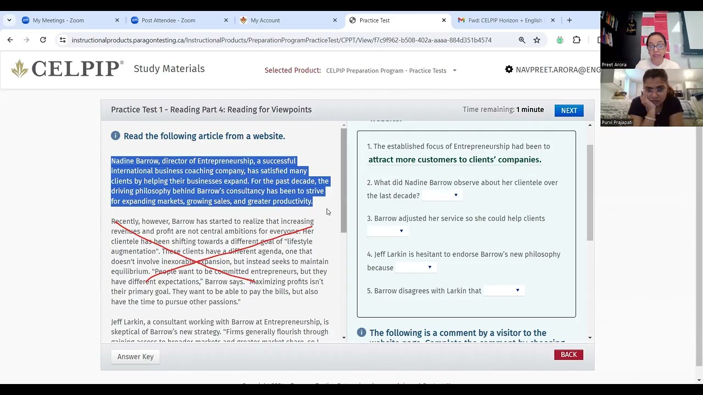Reload the current page
703x395 pixels.
coord(43,40)
